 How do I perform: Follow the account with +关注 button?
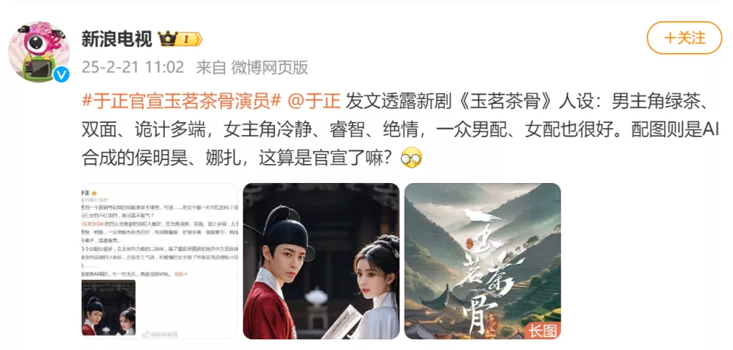point(684,38)
